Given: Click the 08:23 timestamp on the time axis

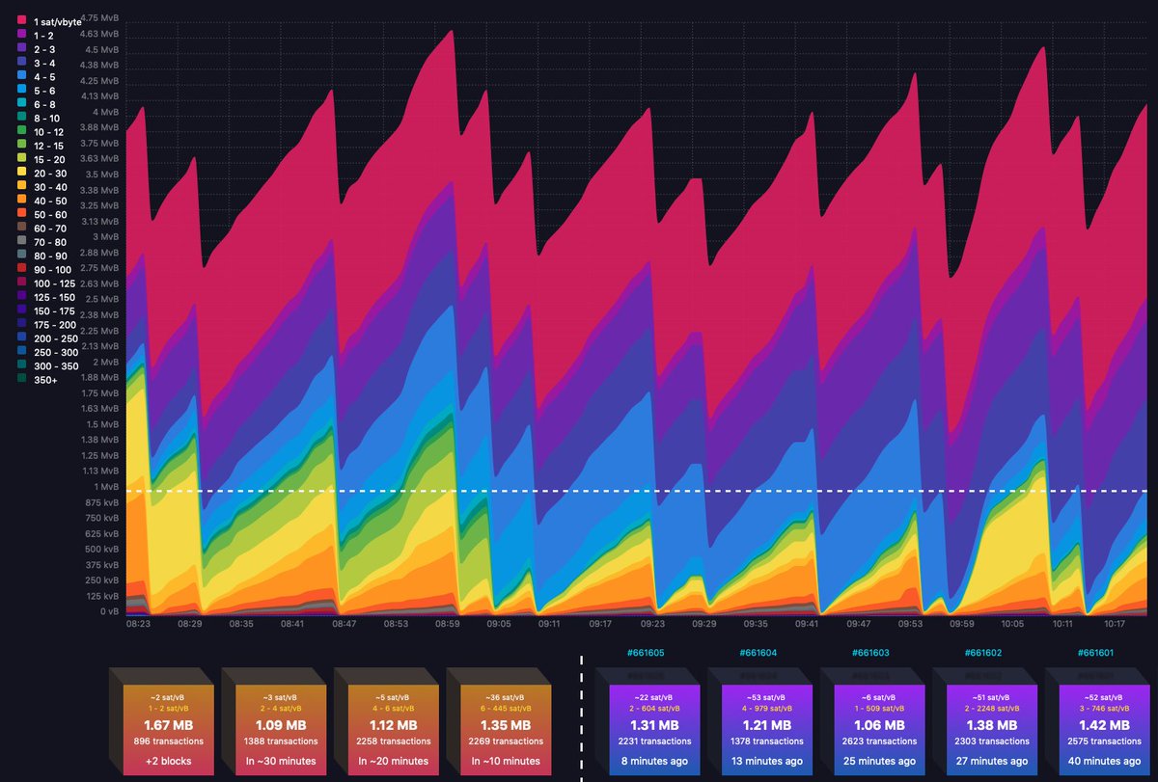Looking at the screenshot, I should pyautogui.click(x=138, y=623).
